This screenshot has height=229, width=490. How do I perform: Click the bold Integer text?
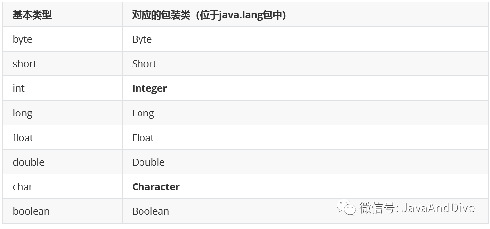(149, 88)
